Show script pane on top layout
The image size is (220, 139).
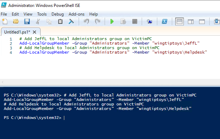[179, 21]
